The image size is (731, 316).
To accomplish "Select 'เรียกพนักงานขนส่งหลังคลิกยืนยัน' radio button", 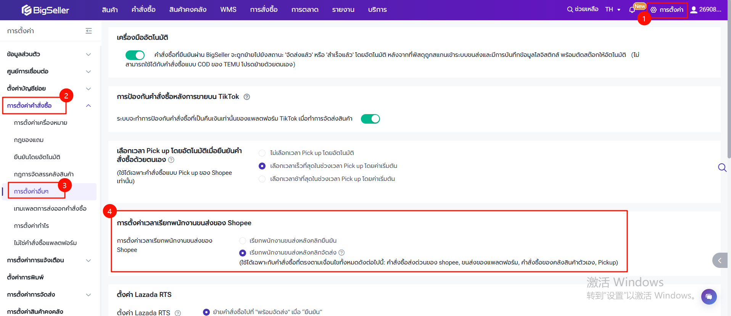I will 243,241.
